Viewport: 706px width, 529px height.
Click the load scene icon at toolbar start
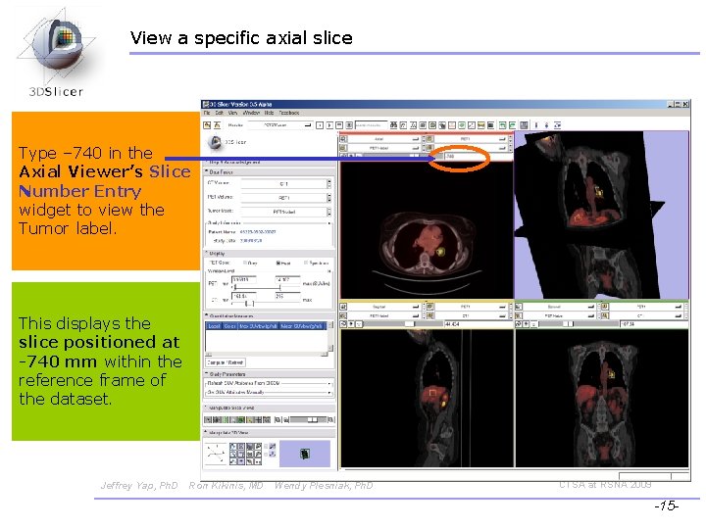(x=207, y=125)
